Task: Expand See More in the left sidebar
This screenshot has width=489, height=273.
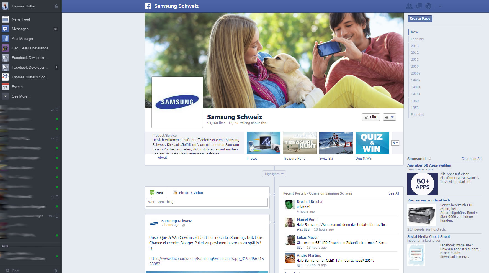Action: tap(30, 96)
